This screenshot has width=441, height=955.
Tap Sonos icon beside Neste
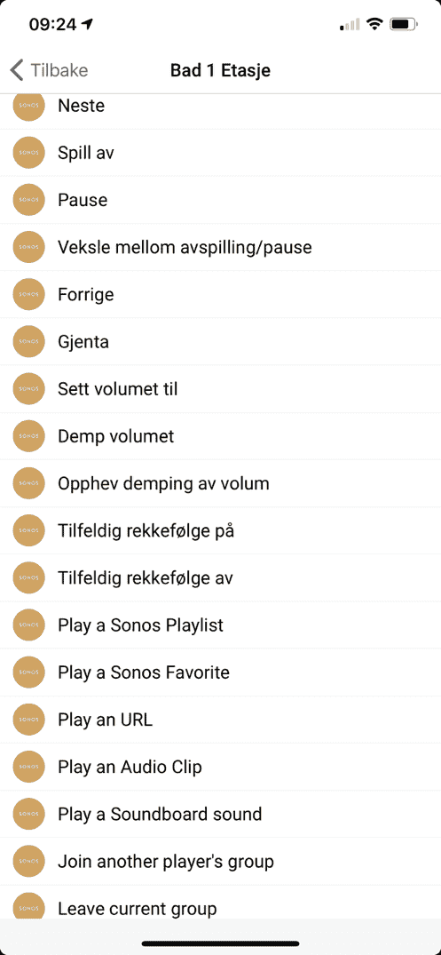(x=28, y=106)
